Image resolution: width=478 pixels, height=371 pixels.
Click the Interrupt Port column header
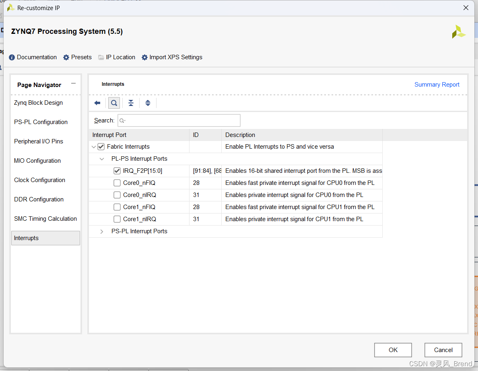click(139, 135)
